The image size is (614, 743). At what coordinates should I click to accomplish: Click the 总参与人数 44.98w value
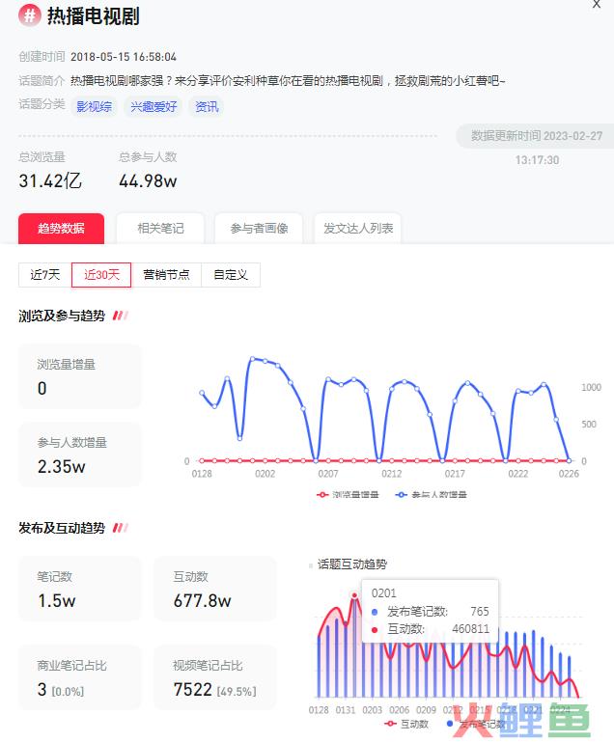tap(148, 181)
